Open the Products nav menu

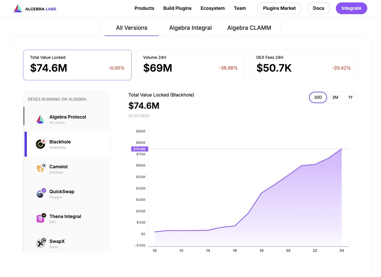tap(144, 8)
